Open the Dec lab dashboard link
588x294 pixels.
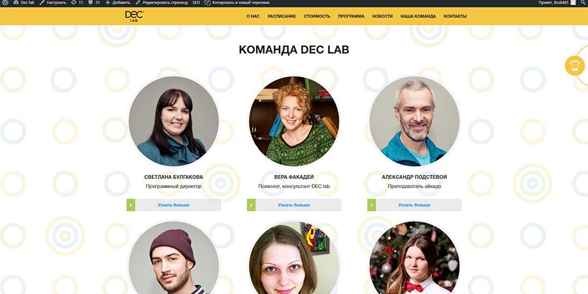(x=24, y=3)
